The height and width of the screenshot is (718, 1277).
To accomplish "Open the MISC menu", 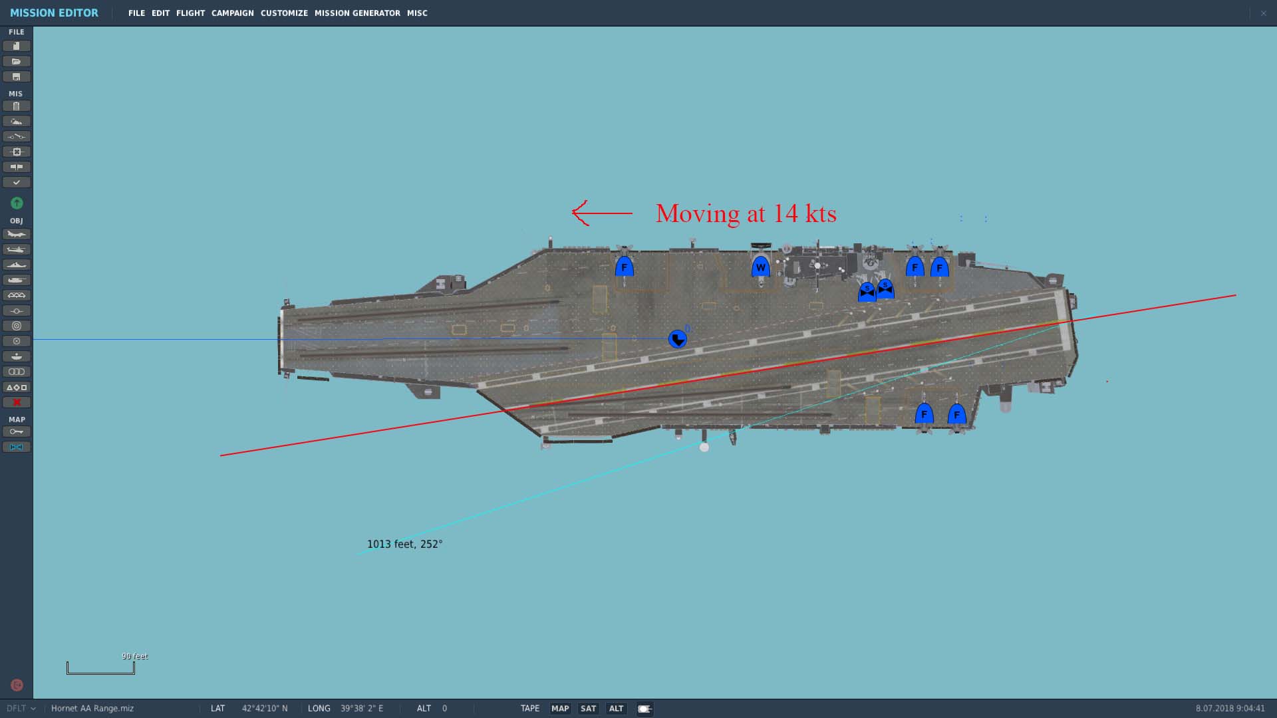I will (x=417, y=13).
